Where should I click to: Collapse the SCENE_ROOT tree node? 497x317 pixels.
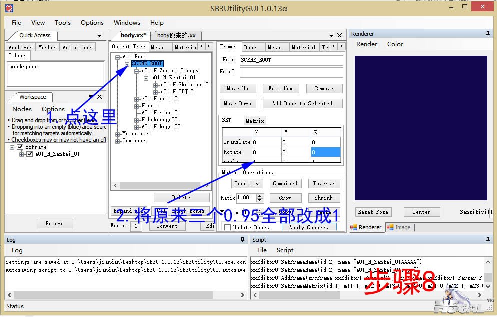[127, 64]
